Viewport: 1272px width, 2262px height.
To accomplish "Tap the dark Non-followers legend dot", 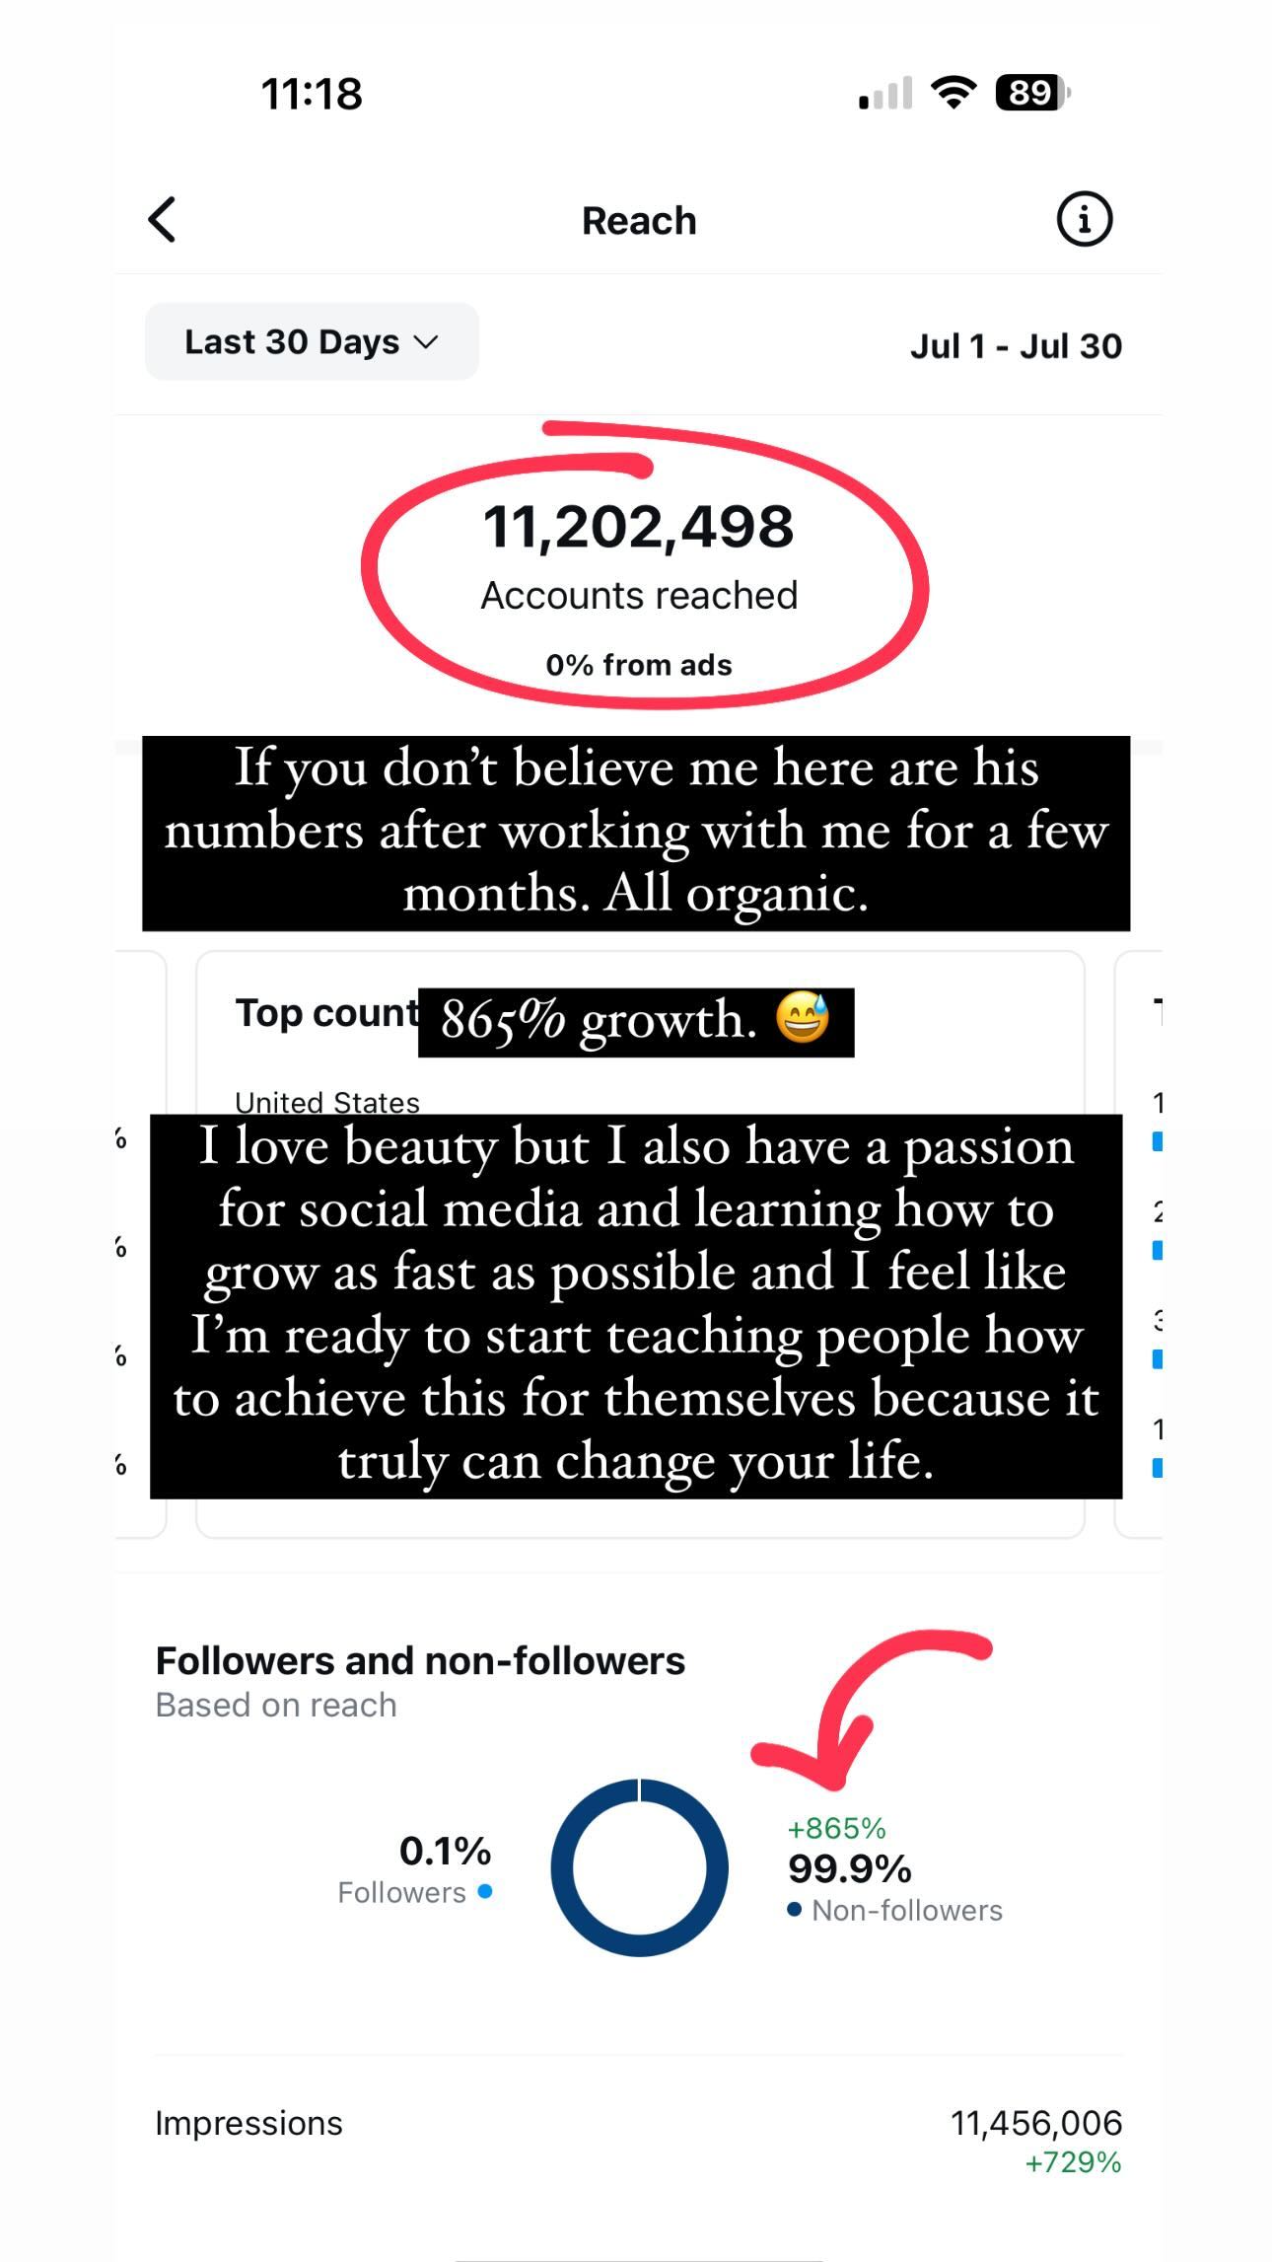I will (x=794, y=1910).
